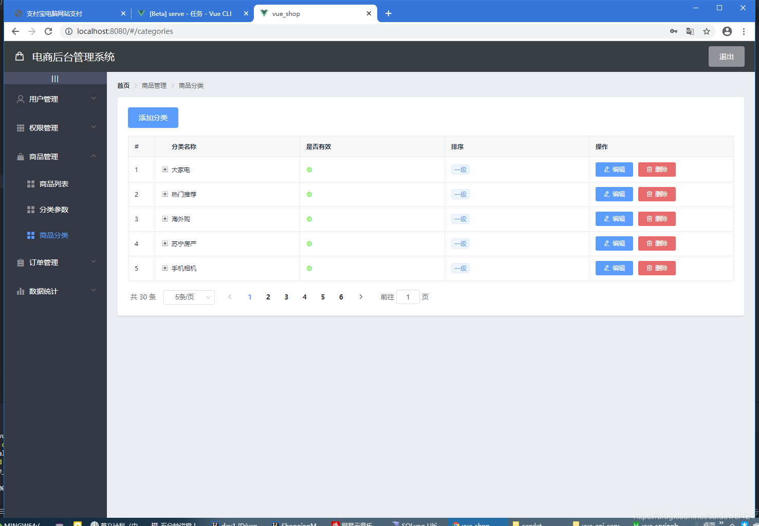759x526 pixels.
Task: Open a new browser tab
Action: coord(388,13)
